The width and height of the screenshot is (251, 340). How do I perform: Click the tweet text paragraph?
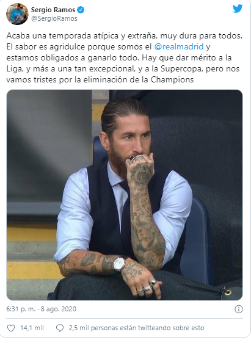pos(125,57)
